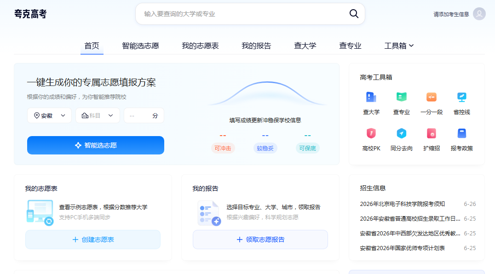This screenshot has height=274, width=495.
Task: Open the user avatar icon
Action: click(x=479, y=14)
